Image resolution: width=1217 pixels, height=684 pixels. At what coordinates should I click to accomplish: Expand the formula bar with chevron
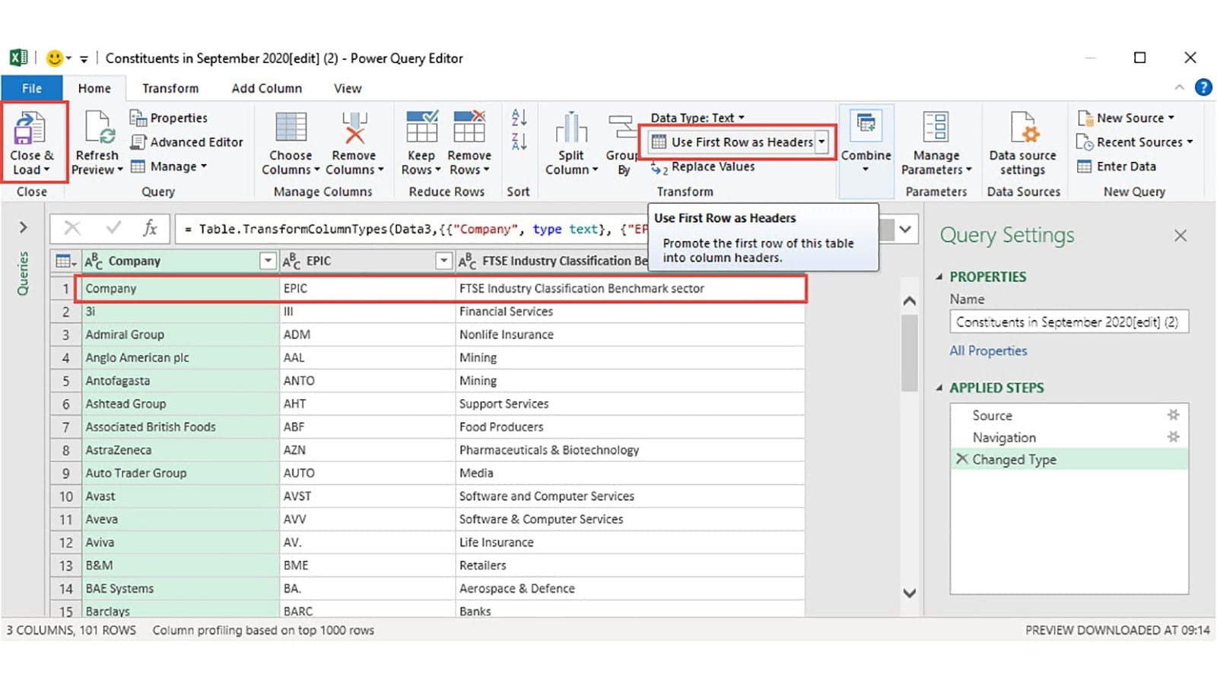(905, 229)
